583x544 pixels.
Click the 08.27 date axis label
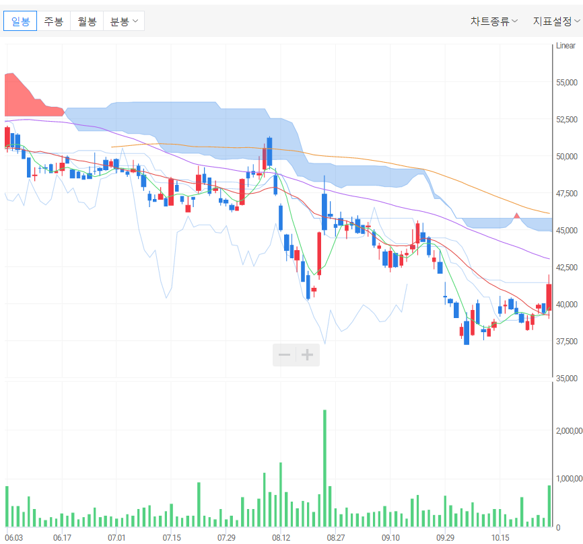click(335, 538)
